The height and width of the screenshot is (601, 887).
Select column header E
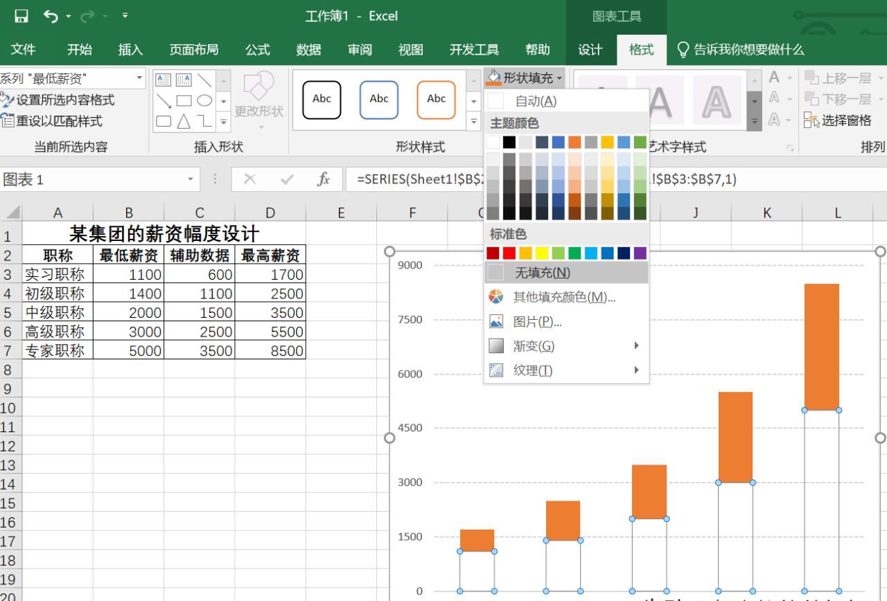click(341, 213)
